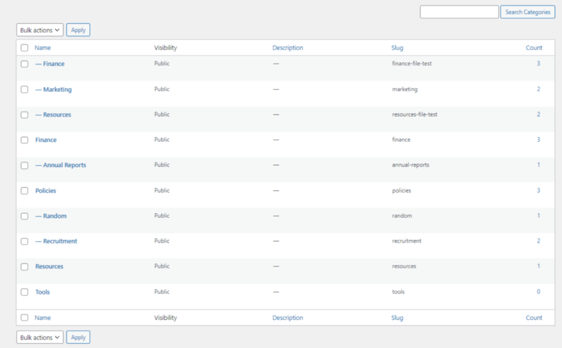Viewport: 562px width, 348px height.
Task: Open the '— Annual Reports' category
Action: point(60,165)
